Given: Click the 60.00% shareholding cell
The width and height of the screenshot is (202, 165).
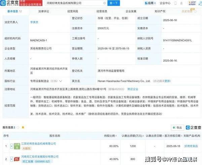Looking at the screenshot, I should [114, 146].
